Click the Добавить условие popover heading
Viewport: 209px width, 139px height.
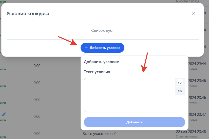[101, 62]
